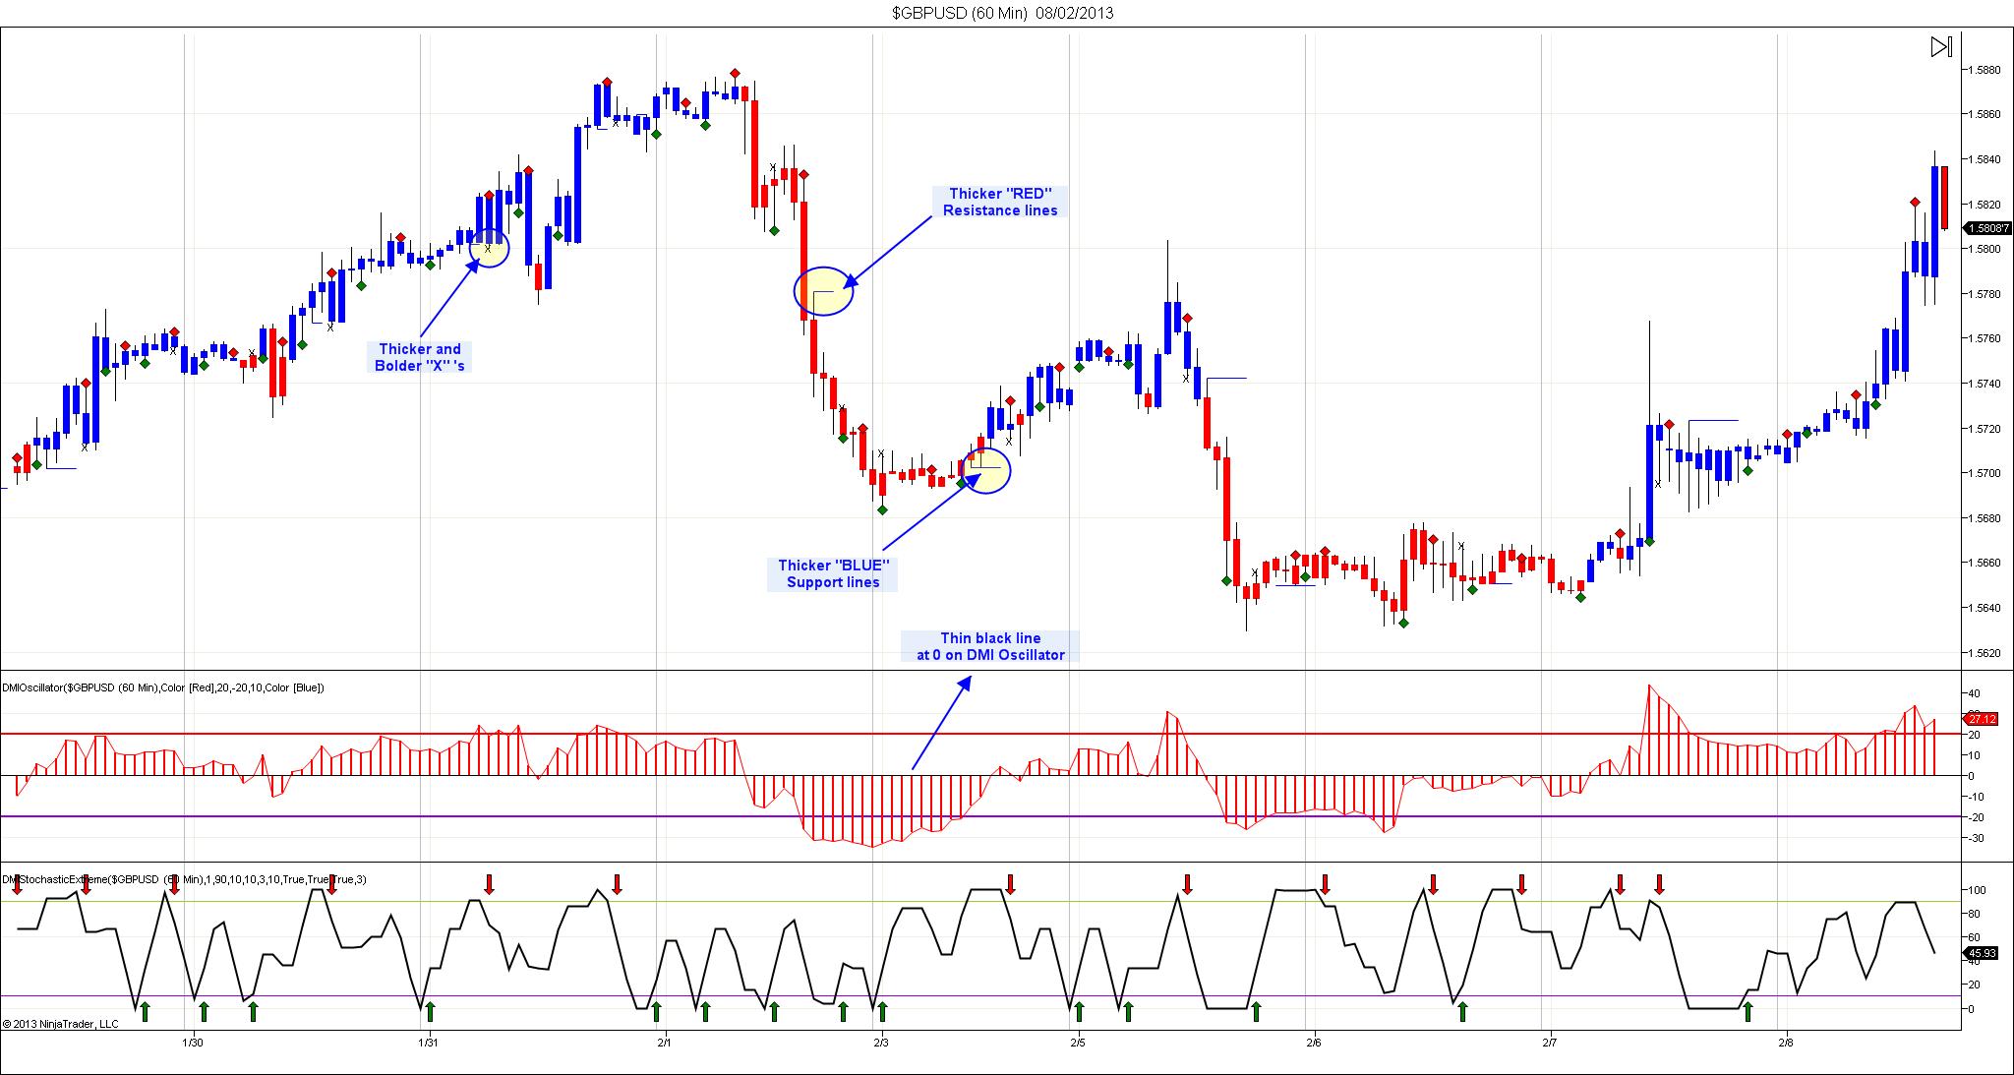Select the 'Thicker BLUE Support lines' annotation
The image size is (2014, 1075).
833,573
